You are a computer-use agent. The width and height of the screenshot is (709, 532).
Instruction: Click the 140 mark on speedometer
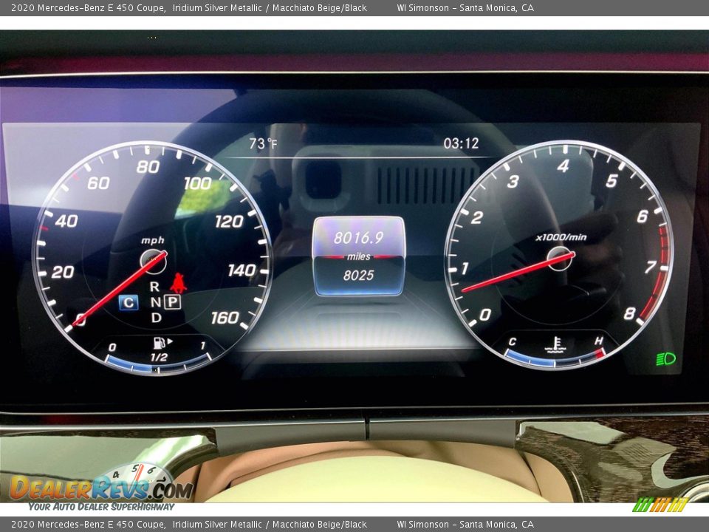tap(242, 270)
